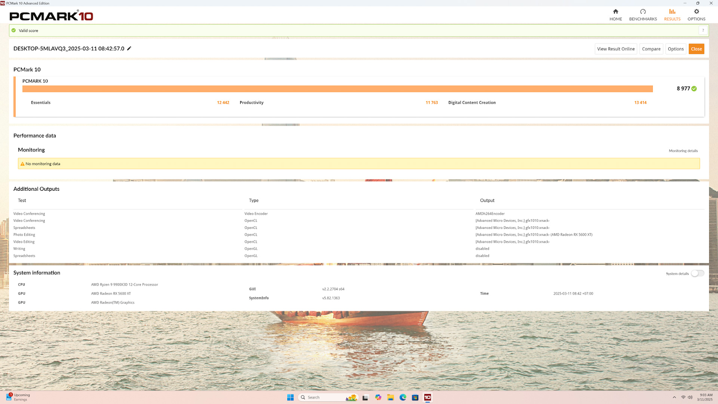Select Digital Content Creation score 13 414
Viewport: 718px width, 404px height.
(640, 102)
